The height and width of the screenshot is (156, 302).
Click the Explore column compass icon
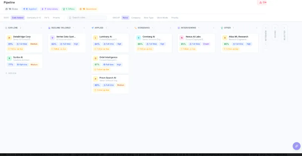tap(6, 28)
